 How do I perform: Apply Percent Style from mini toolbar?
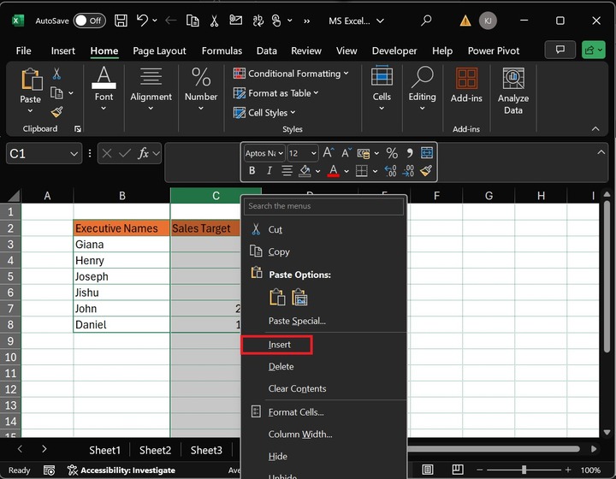coord(392,153)
